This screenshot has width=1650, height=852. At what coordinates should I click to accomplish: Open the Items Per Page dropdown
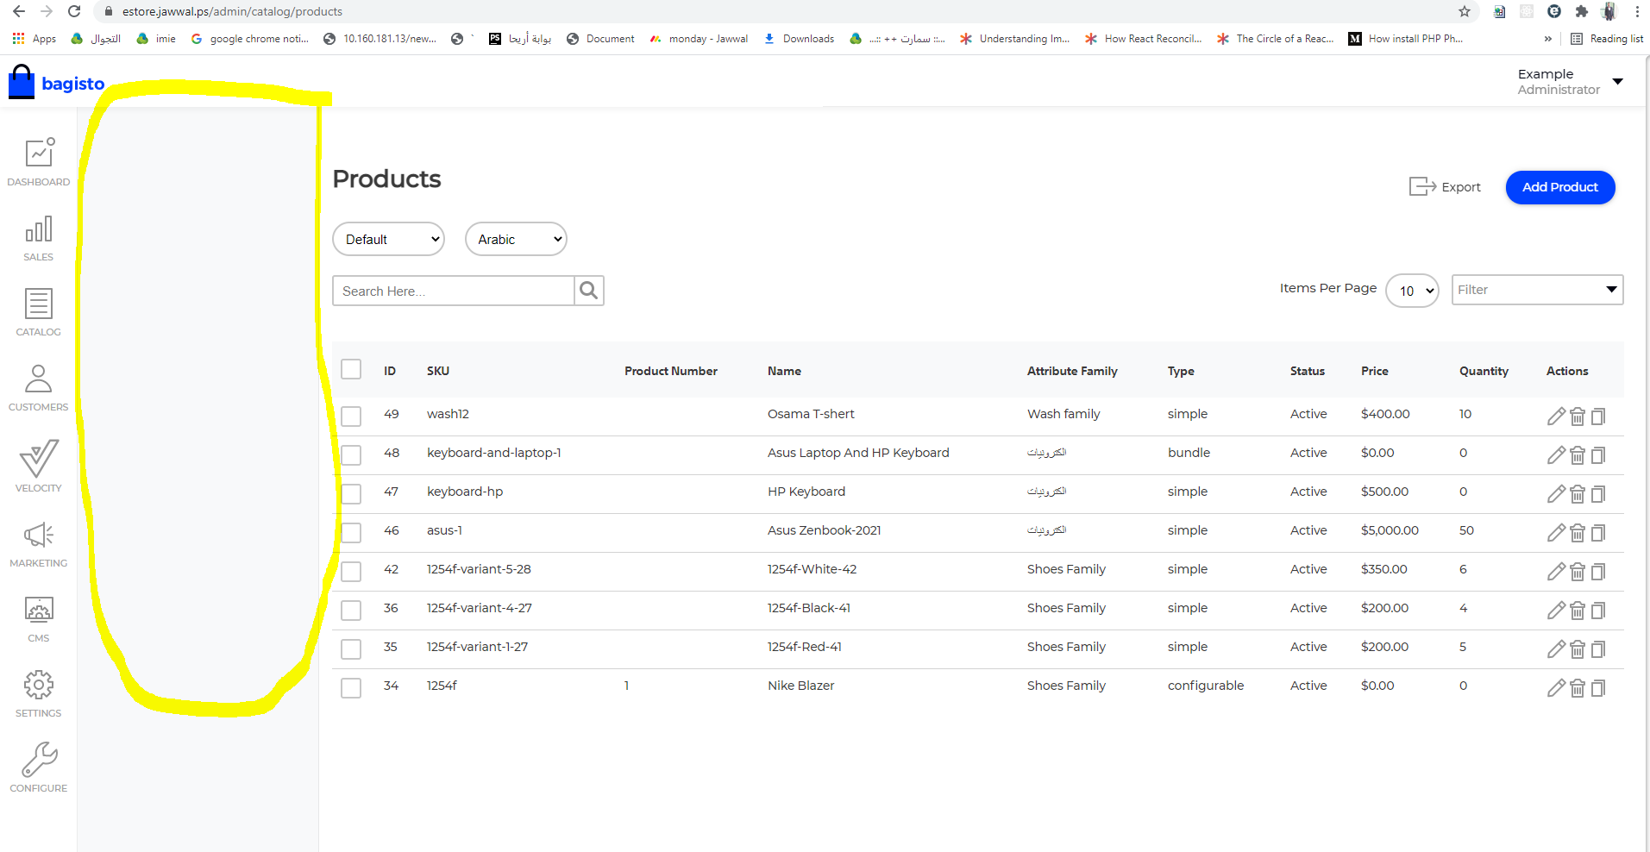click(1412, 291)
